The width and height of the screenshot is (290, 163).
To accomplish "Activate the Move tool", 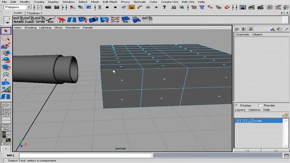I will [x=6, y=53].
